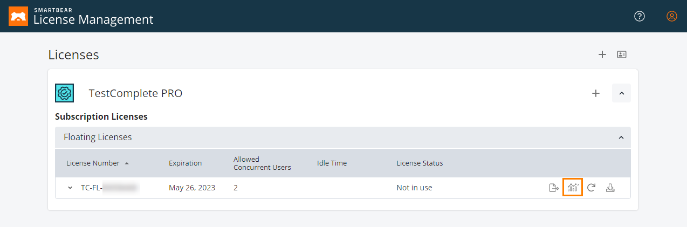Select the Not in use status cell
The image size is (687, 227).
(414, 188)
